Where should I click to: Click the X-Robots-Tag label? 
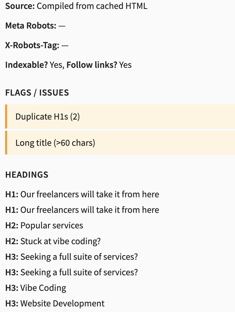click(x=32, y=46)
